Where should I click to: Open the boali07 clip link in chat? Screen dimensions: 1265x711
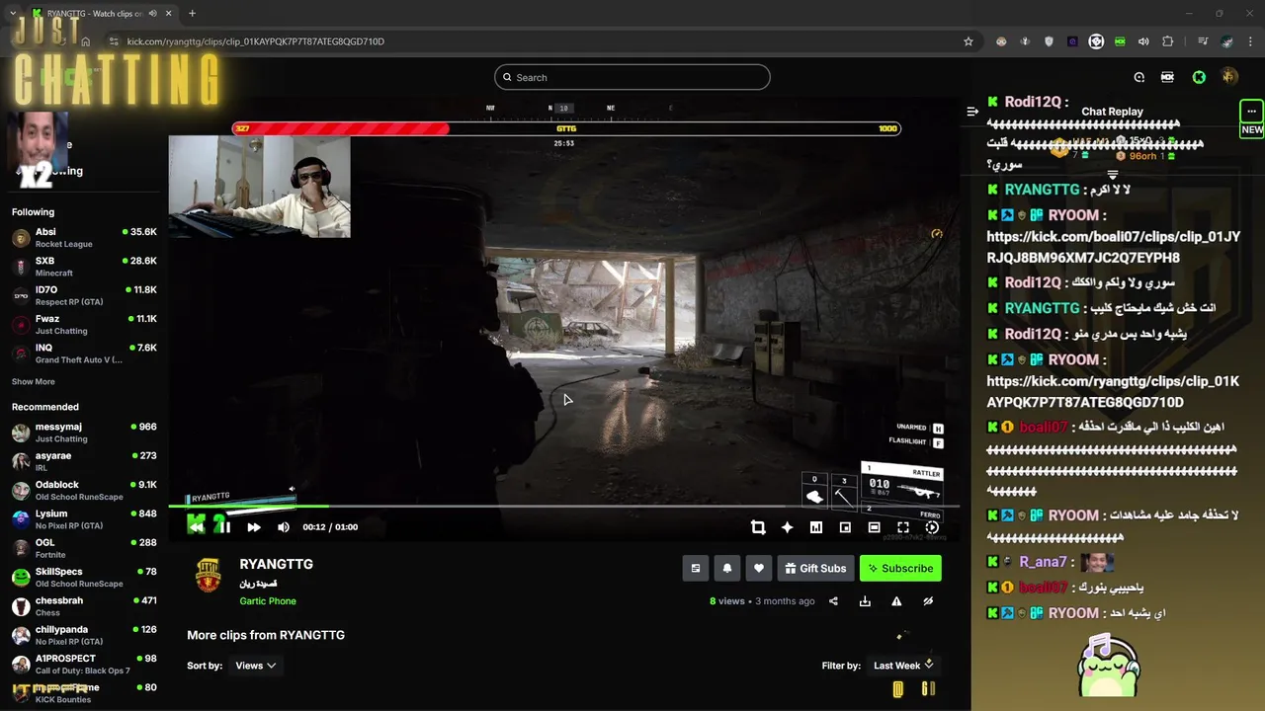pyautogui.click(x=1113, y=247)
